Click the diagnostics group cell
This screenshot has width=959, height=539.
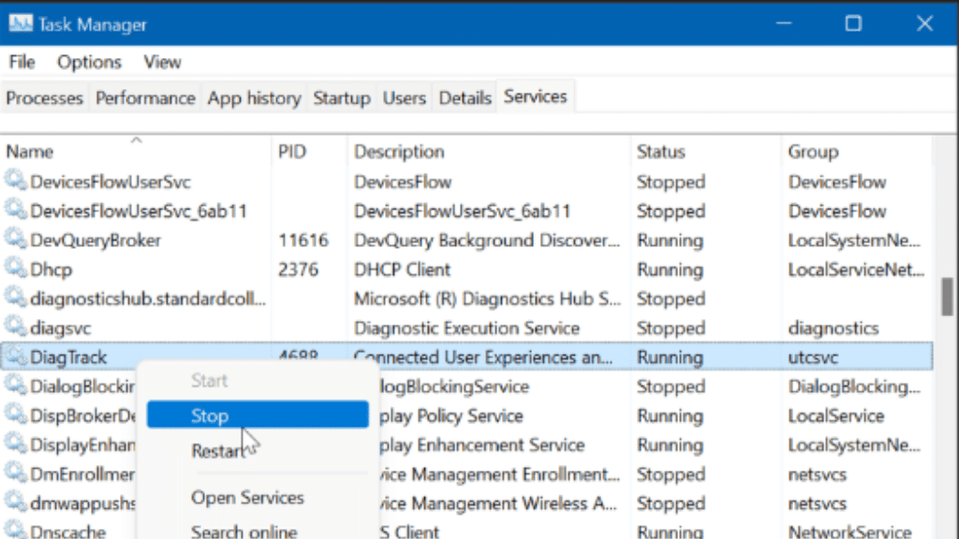pos(833,328)
